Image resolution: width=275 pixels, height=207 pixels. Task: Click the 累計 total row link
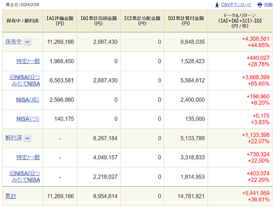tap(10, 196)
